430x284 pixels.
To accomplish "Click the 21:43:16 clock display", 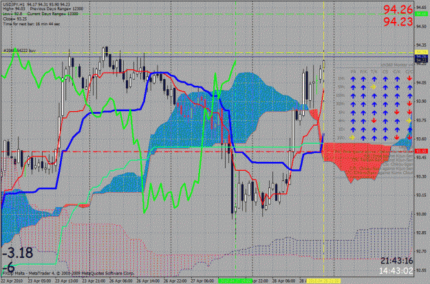I will tap(396, 261).
